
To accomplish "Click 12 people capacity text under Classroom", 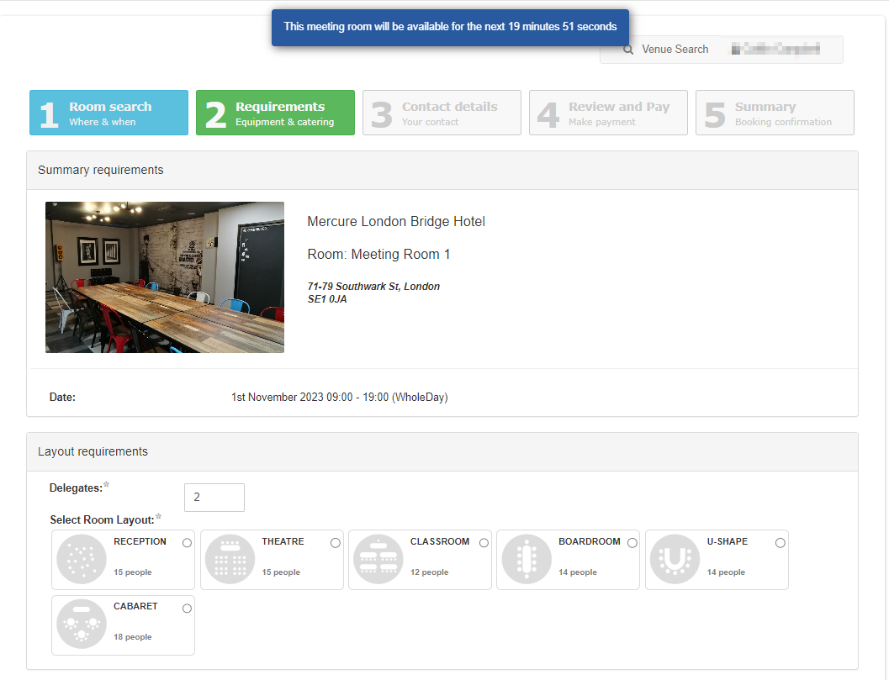I will (x=429, y=572).
